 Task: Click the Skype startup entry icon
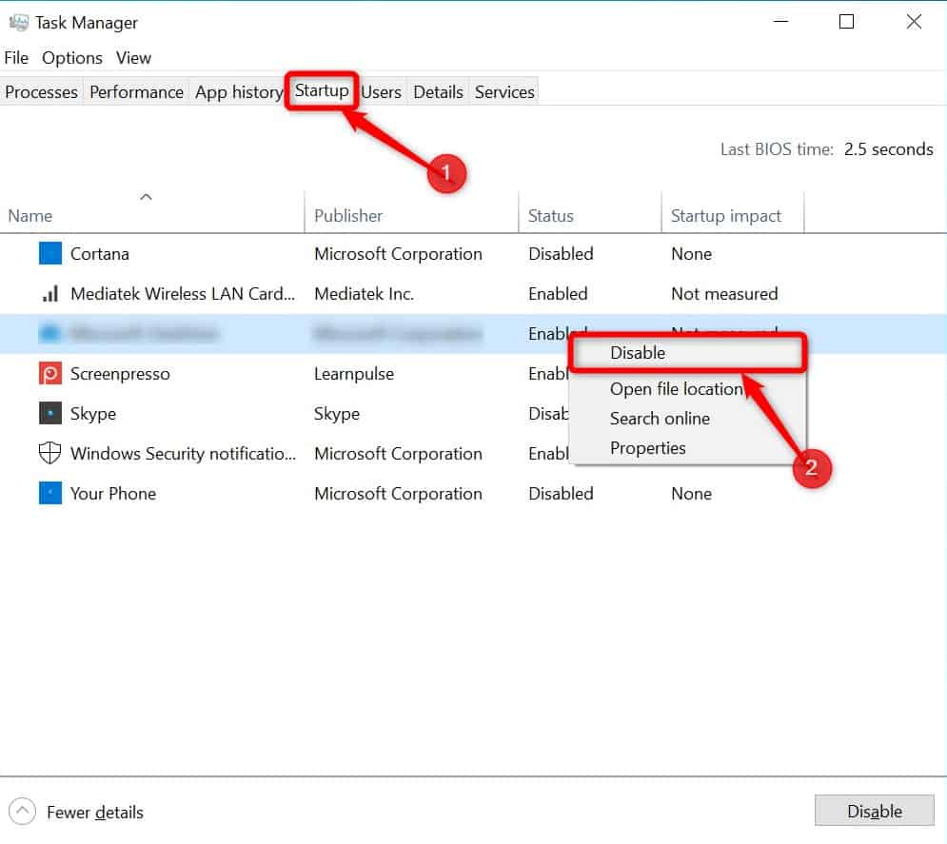[50, 414]
